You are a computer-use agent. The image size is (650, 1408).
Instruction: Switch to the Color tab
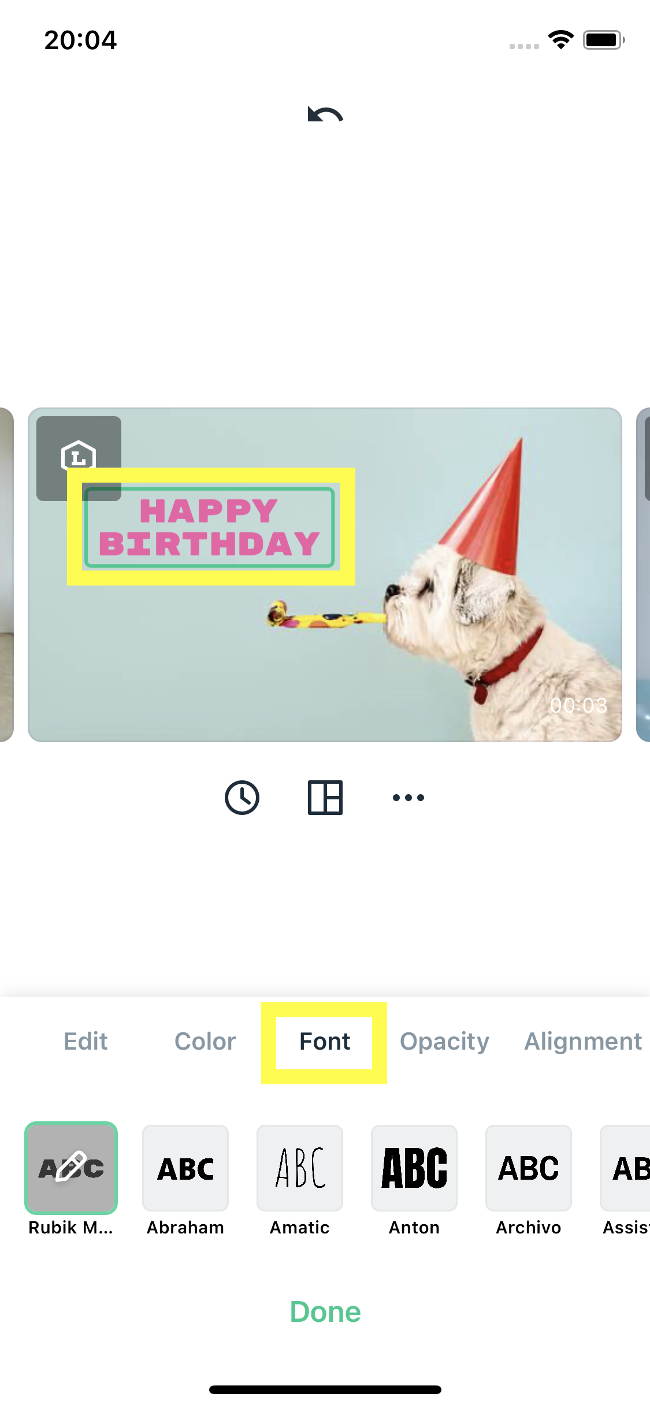tap(205, 1042)
